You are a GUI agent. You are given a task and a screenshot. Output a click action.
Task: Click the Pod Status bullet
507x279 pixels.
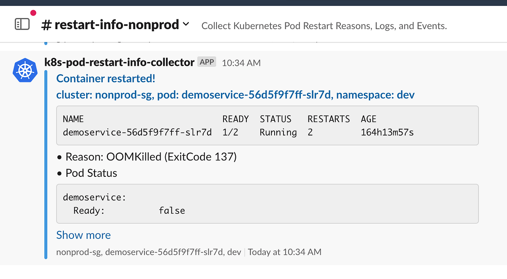[91, 173]
